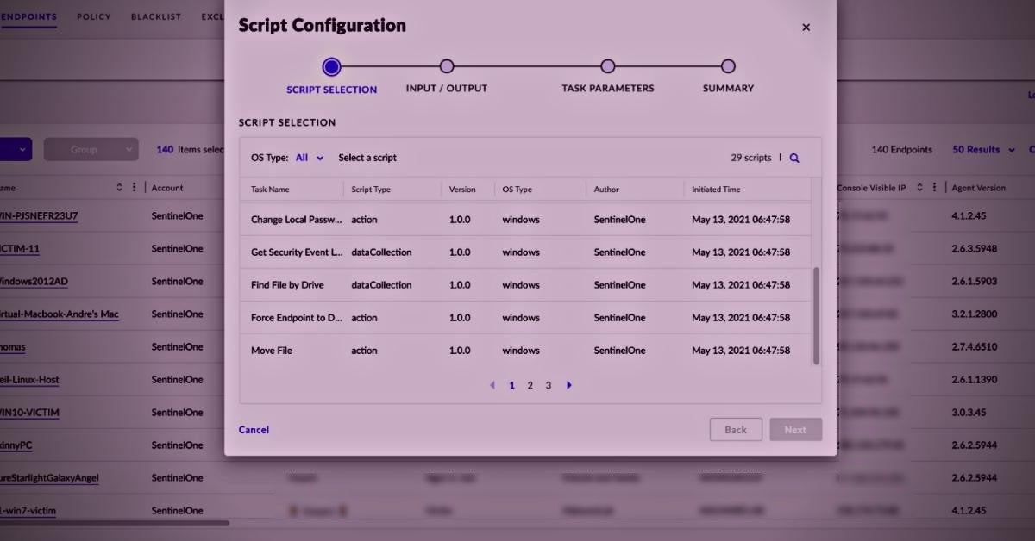Image resolution: width=1035 pixels, height=541 pixels.
Task: Select the Summary step circle
Action: coord(728,67)
